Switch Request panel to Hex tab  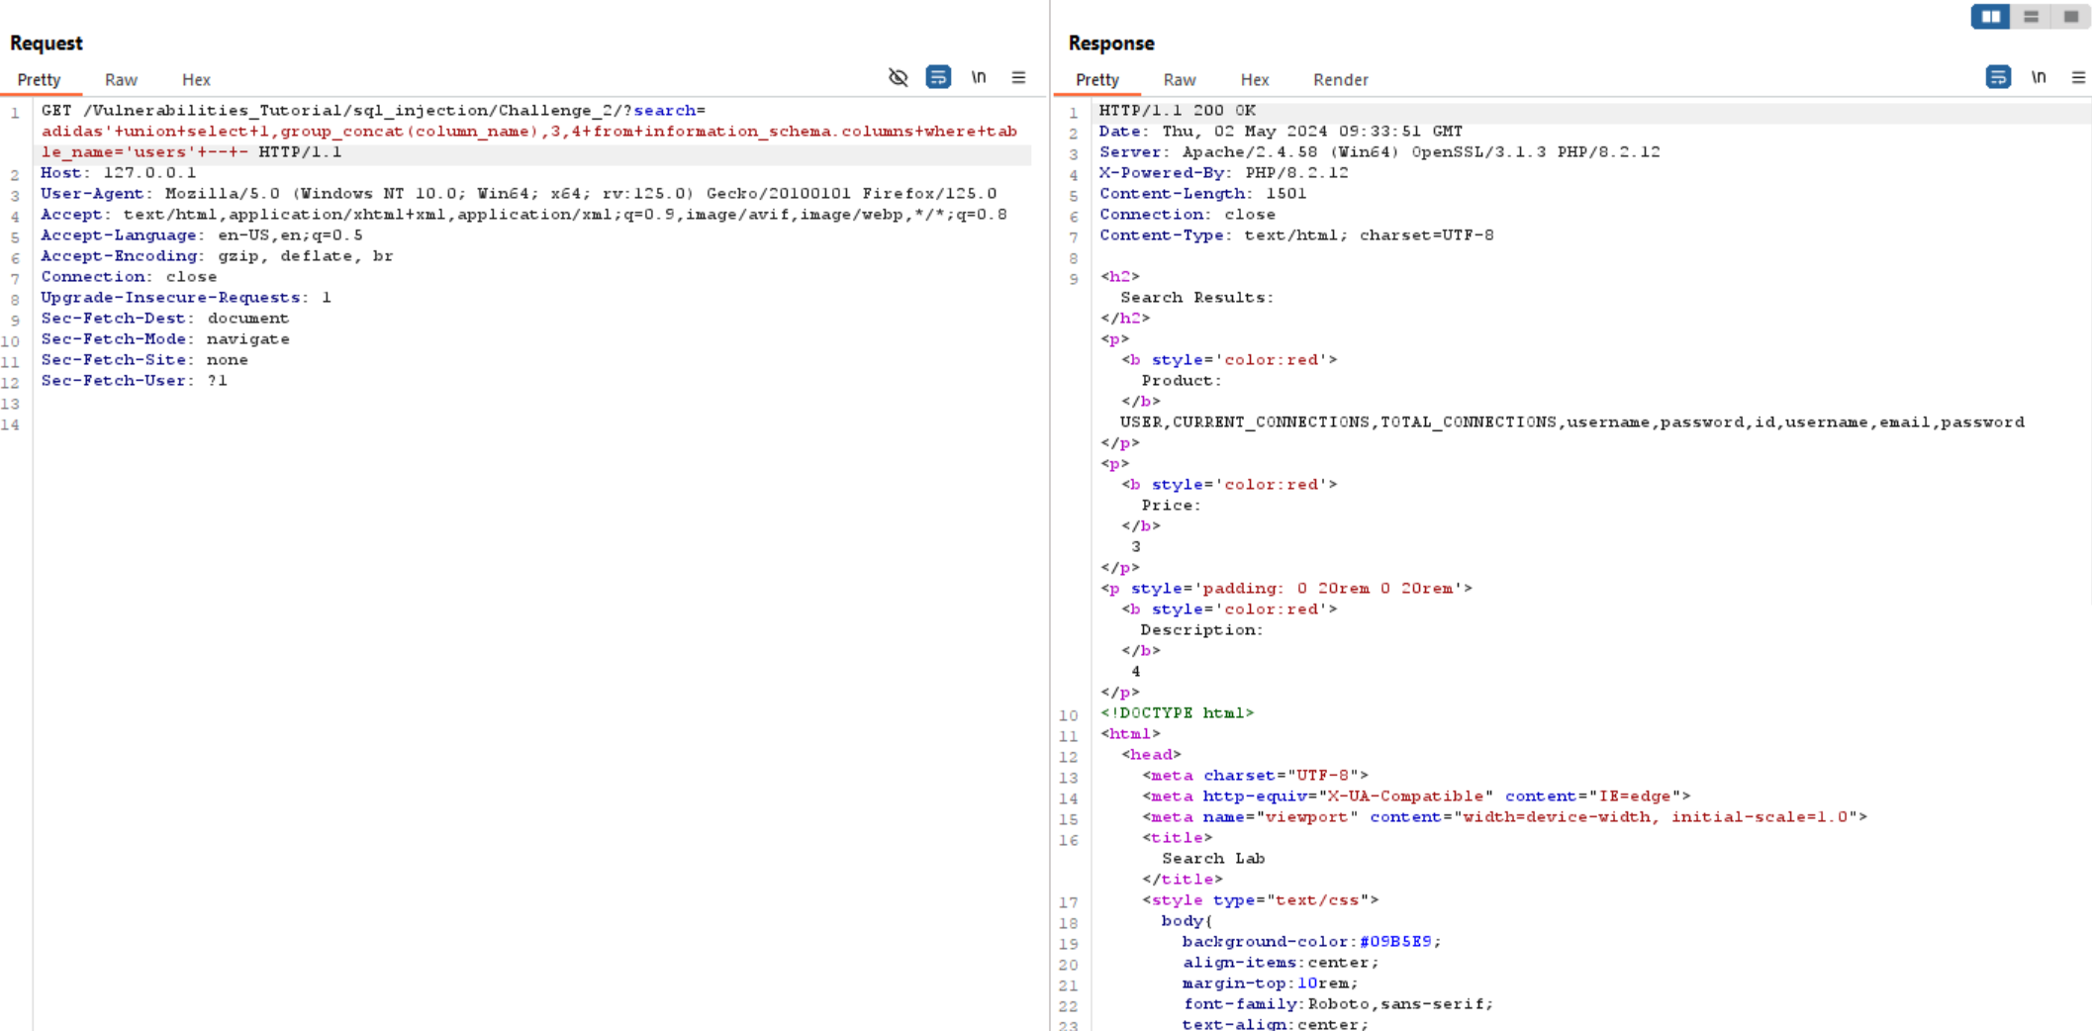[x=196, y=79]
